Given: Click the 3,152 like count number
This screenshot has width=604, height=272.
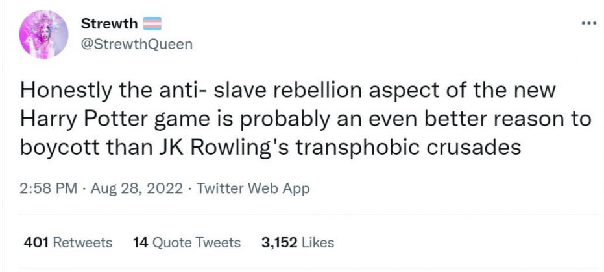Looking at the screenshot, I should point(279,243).
